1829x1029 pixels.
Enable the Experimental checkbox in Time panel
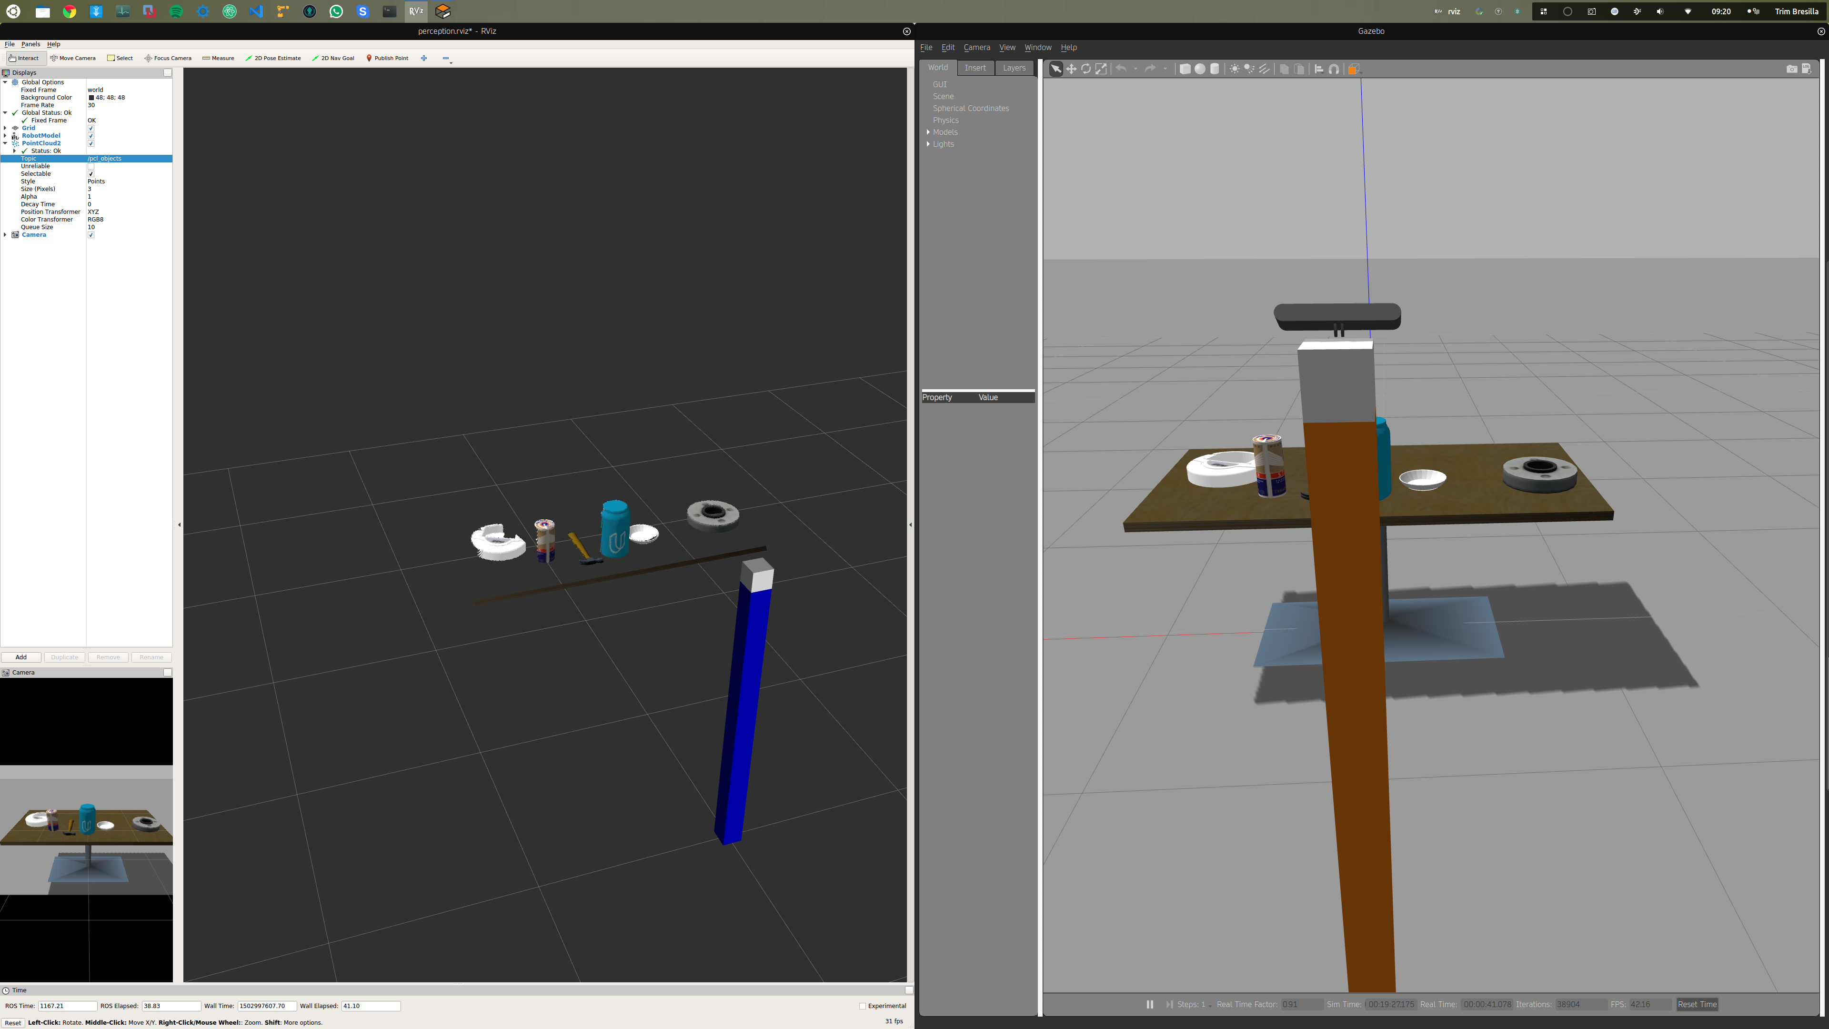point(863,1006)
